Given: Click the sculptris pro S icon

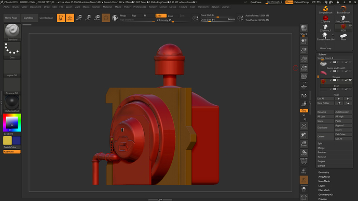Looking at the screenshot, I should [115, 18].
